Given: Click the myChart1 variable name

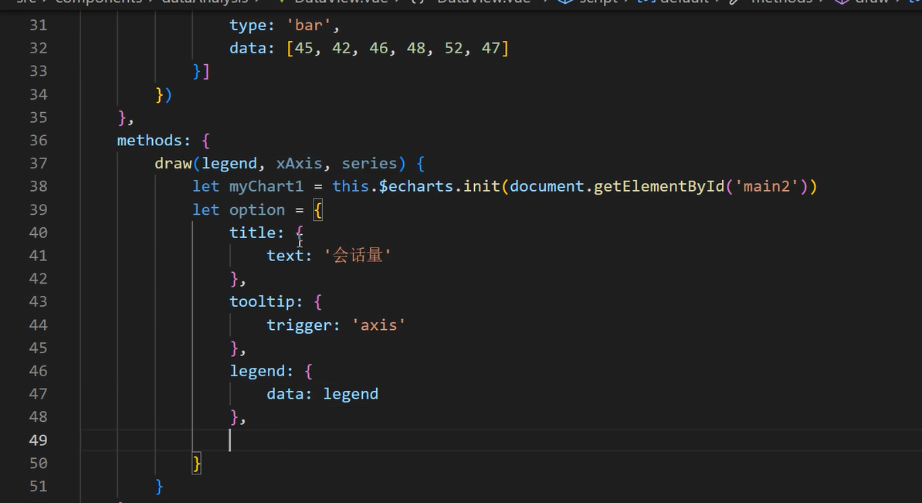Looking at the screenshot, I should pyautogui.click(x=266, y=186).
